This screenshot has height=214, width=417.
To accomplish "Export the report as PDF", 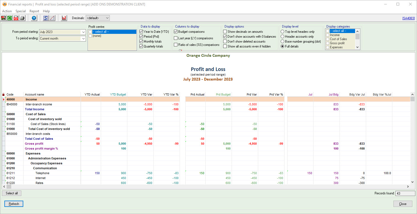I will [16, 18].
